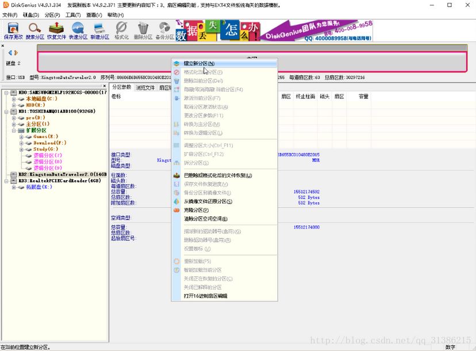This screenshot has width=476, height=351.
Task: Choose 打开16进制扇区编辑 in the context menu
Action: click(x=224, y=296)
